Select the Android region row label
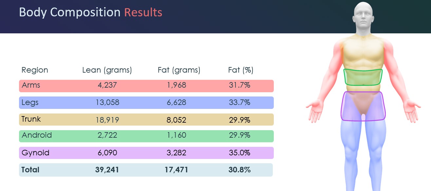Image resolution: width=431 pixels, height=191 pixels. pos(37,135)
